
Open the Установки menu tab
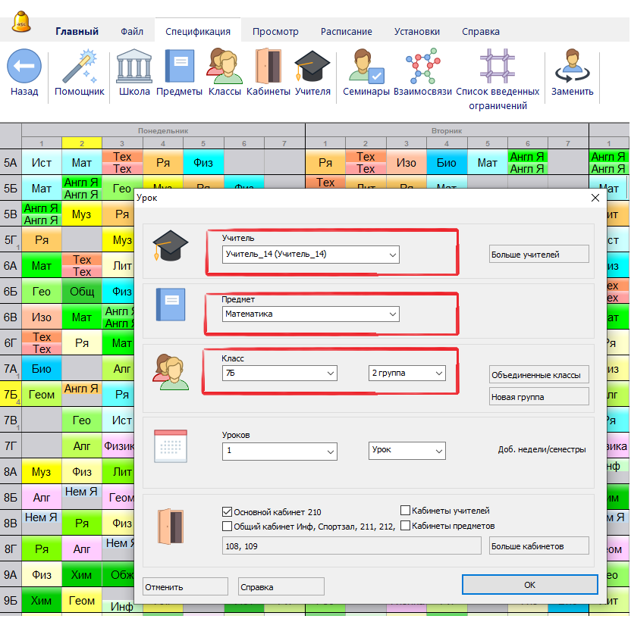pos(416,32)
